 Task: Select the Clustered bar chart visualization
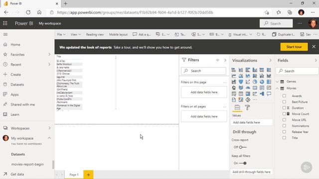[248, 70]
